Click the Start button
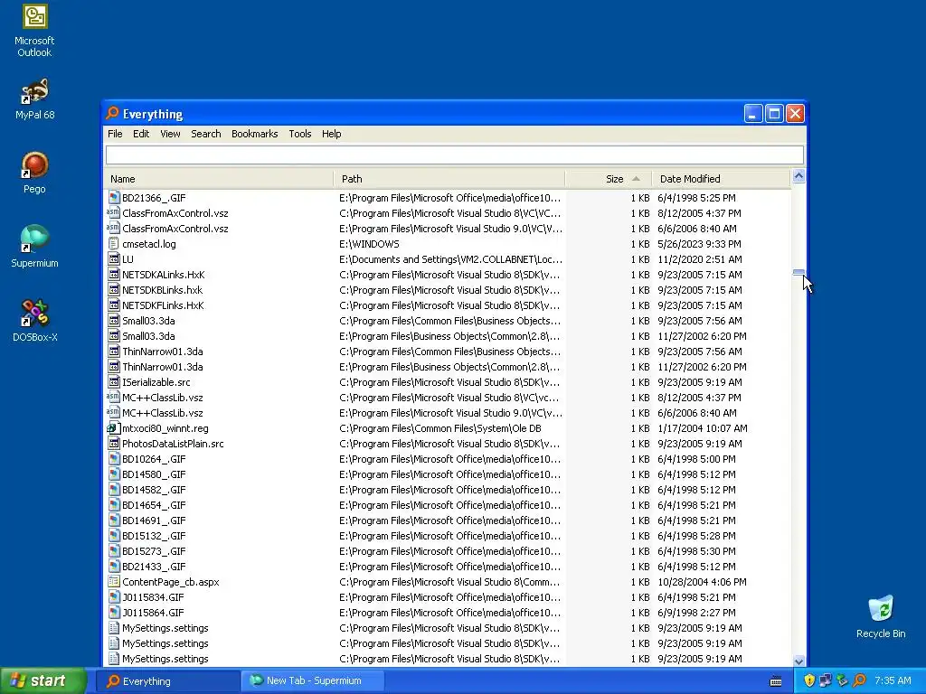This screenshot has height=694, width=926. 43,680
